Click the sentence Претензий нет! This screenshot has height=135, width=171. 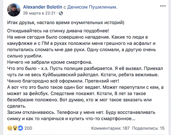[102, 81]
